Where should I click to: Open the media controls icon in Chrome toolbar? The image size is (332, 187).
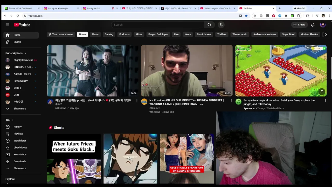317,16
